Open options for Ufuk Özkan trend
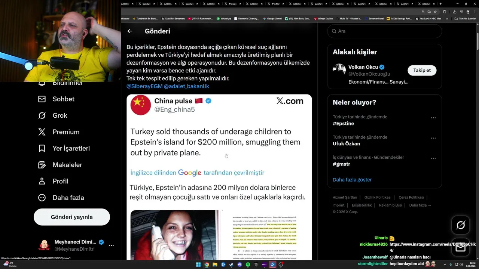479x269 pixels. click(x=433, y=138)
